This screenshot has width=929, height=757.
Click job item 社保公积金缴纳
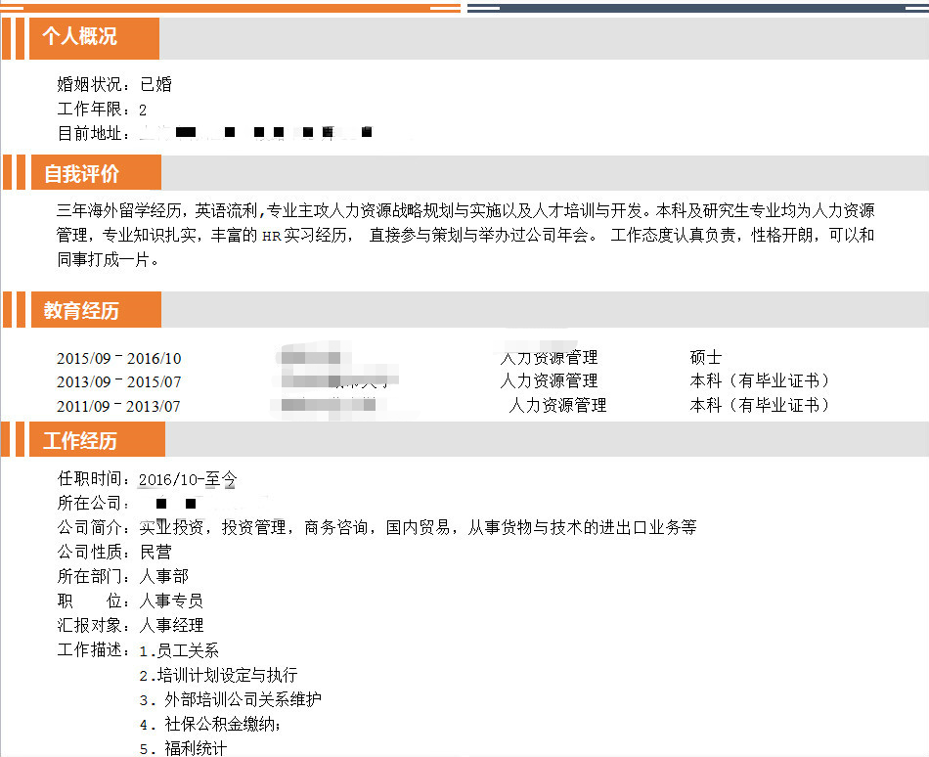coord(210,725)
